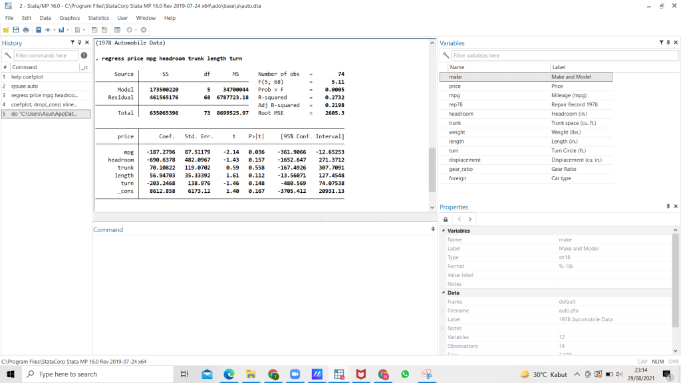Open the Viewer eye icon
The width and height of the screenshot is (681, 383).
48,30
